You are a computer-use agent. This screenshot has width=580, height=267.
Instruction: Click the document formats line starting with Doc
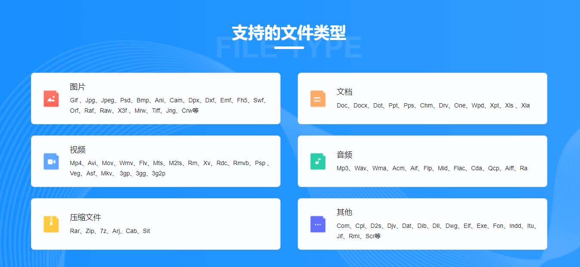(x=433, y=105)
